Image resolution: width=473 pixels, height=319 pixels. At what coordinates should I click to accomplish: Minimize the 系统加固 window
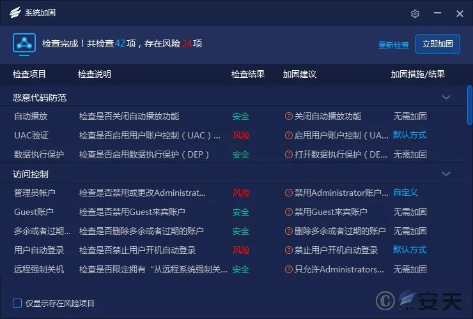pyautogui.click(x=437, y=13)
